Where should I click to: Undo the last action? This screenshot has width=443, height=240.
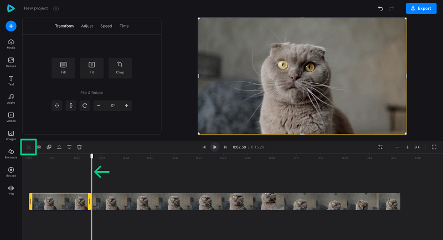click(380, 8)
